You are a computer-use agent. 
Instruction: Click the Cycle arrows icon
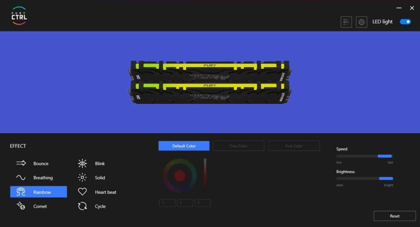point(82,206)
